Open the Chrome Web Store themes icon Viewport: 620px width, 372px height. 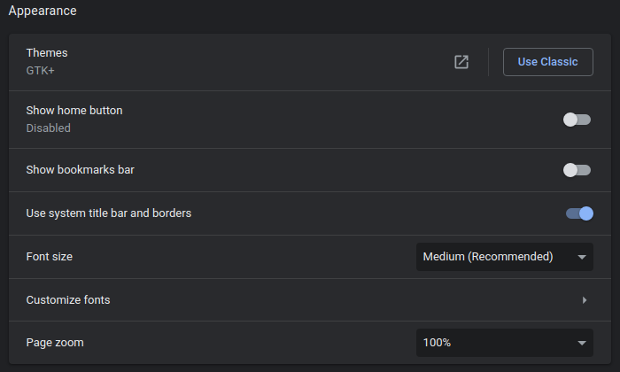[x=461, y=62]
